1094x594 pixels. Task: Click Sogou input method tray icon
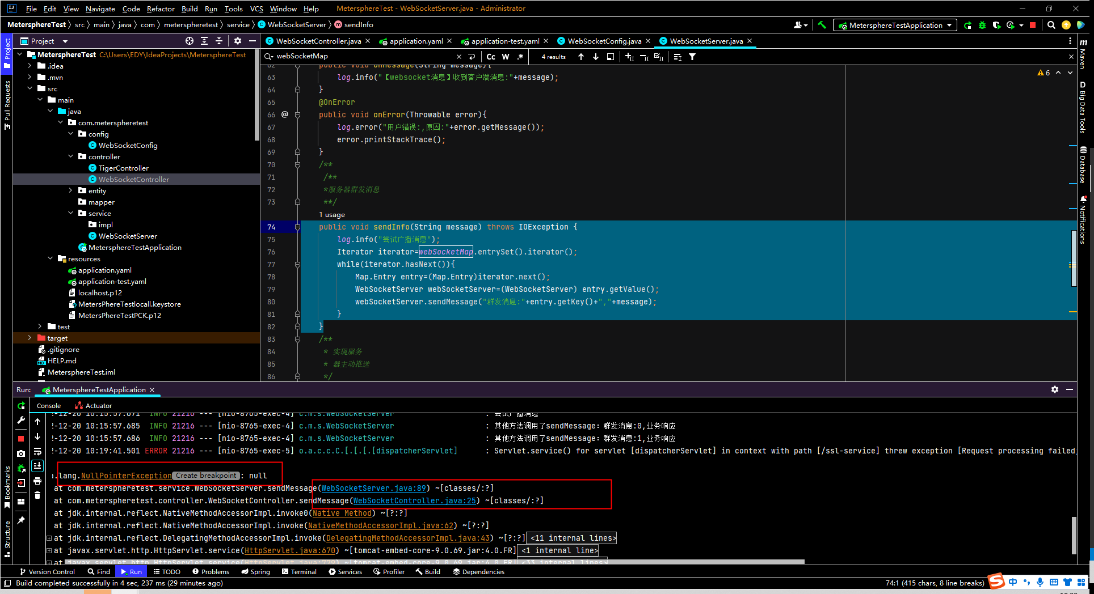[x=996, y=582]
